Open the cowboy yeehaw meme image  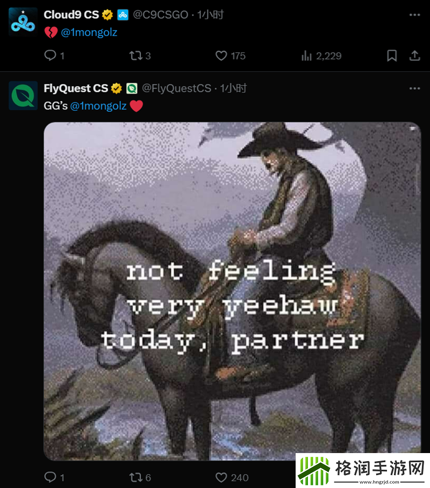(x=232, y=291)
